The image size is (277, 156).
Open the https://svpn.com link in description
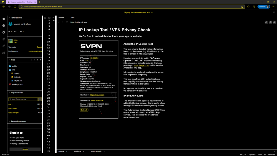pyautogui.click(x=141, y=65)
